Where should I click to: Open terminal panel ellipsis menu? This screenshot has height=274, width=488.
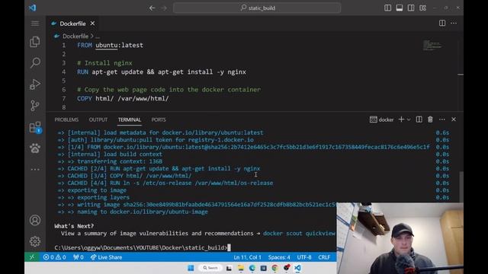442,119
